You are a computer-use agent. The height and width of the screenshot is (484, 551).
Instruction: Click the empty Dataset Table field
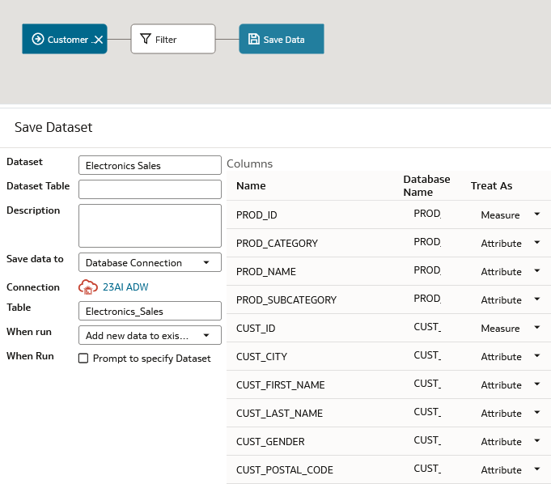click(x=150, y=189)
